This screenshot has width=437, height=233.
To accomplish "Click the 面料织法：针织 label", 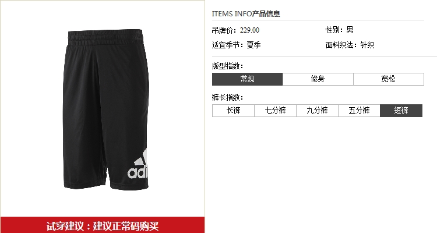I will (350, 45).
